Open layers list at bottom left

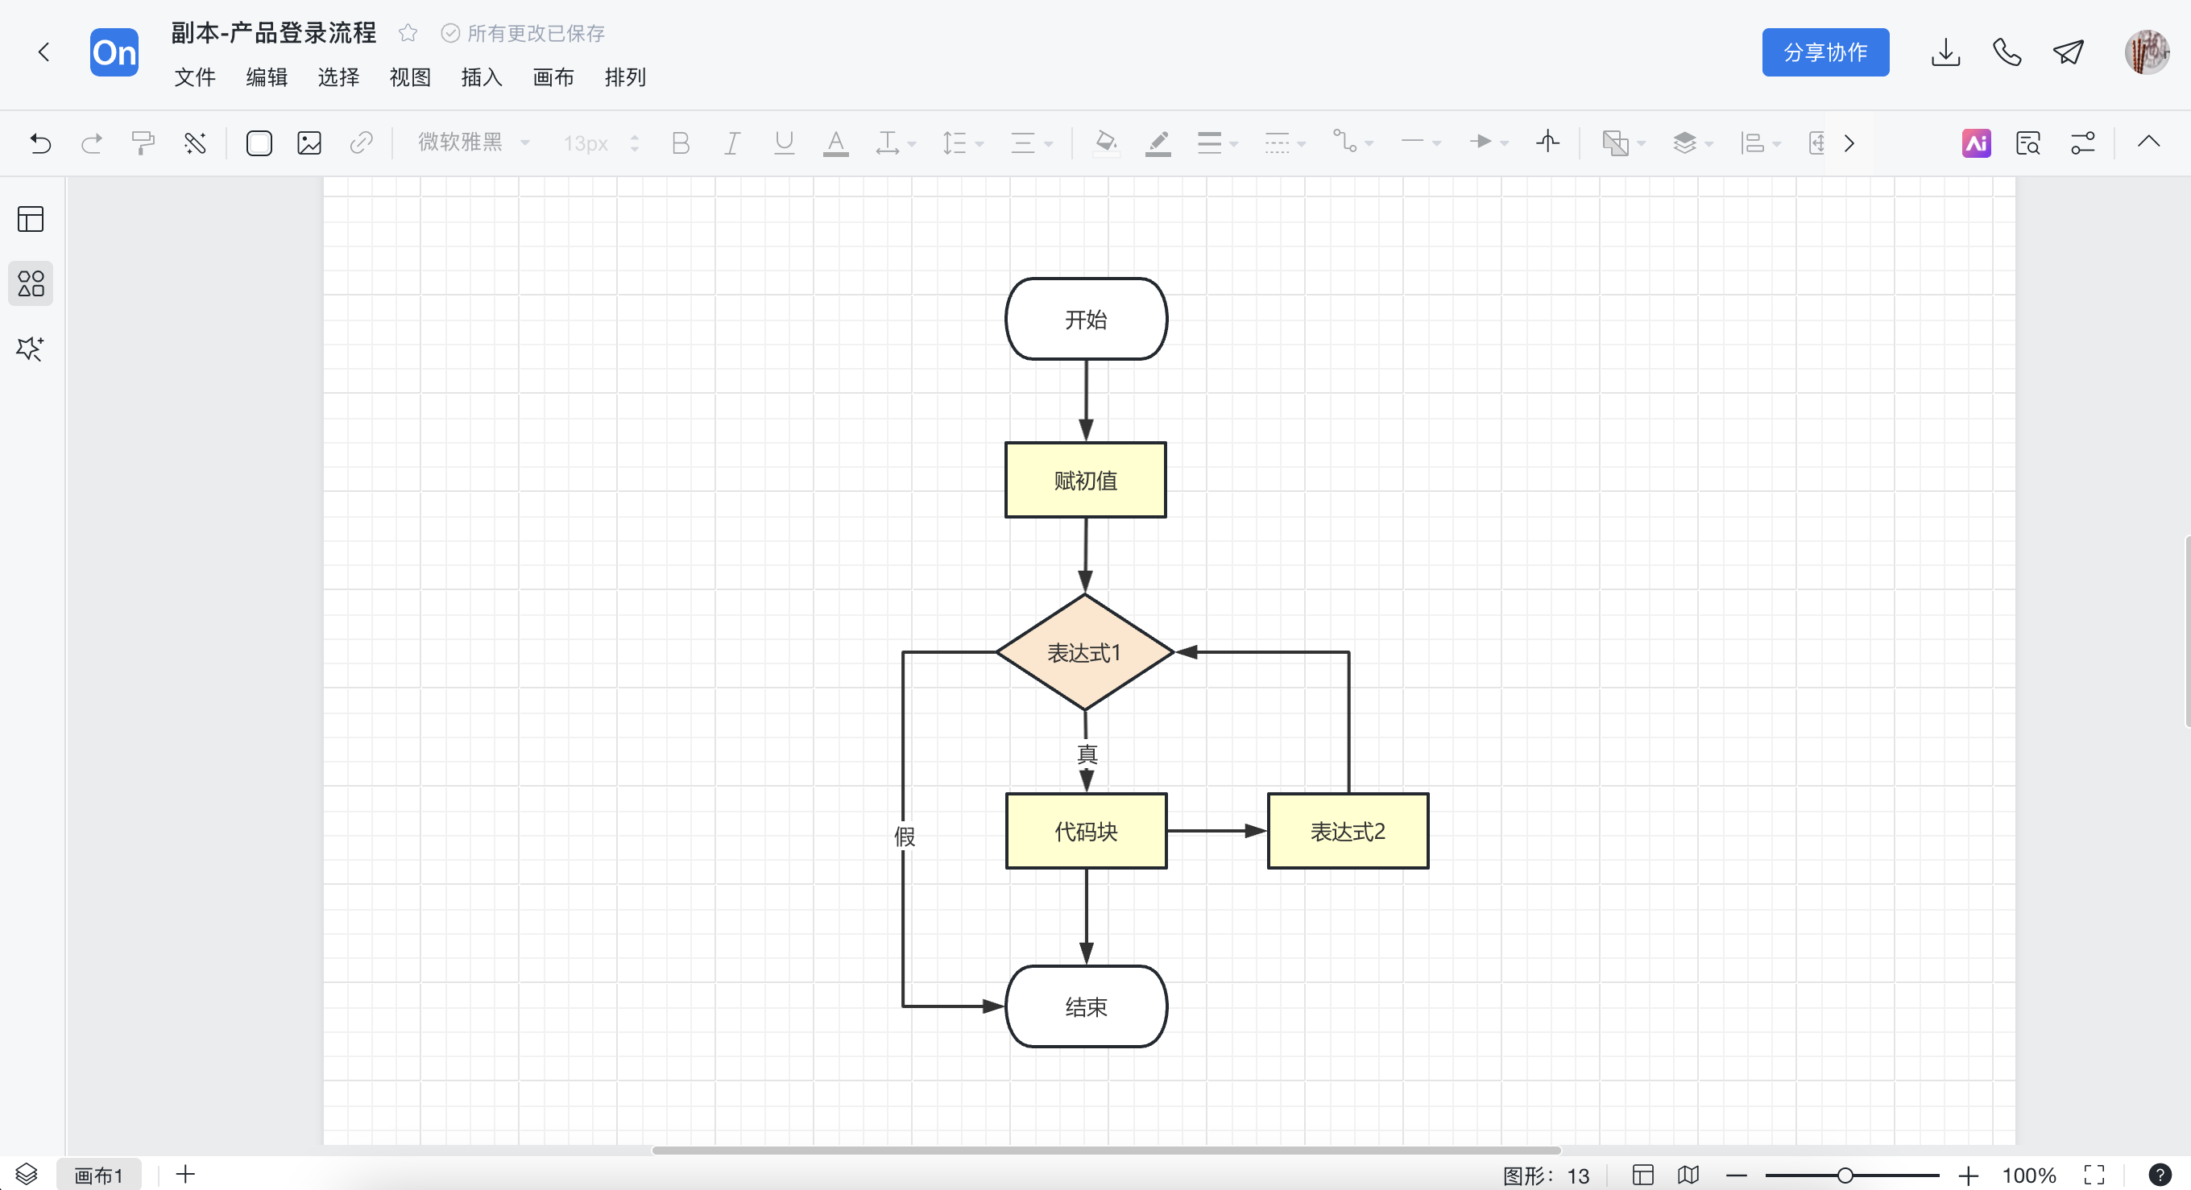click(x=27, y=1175)
